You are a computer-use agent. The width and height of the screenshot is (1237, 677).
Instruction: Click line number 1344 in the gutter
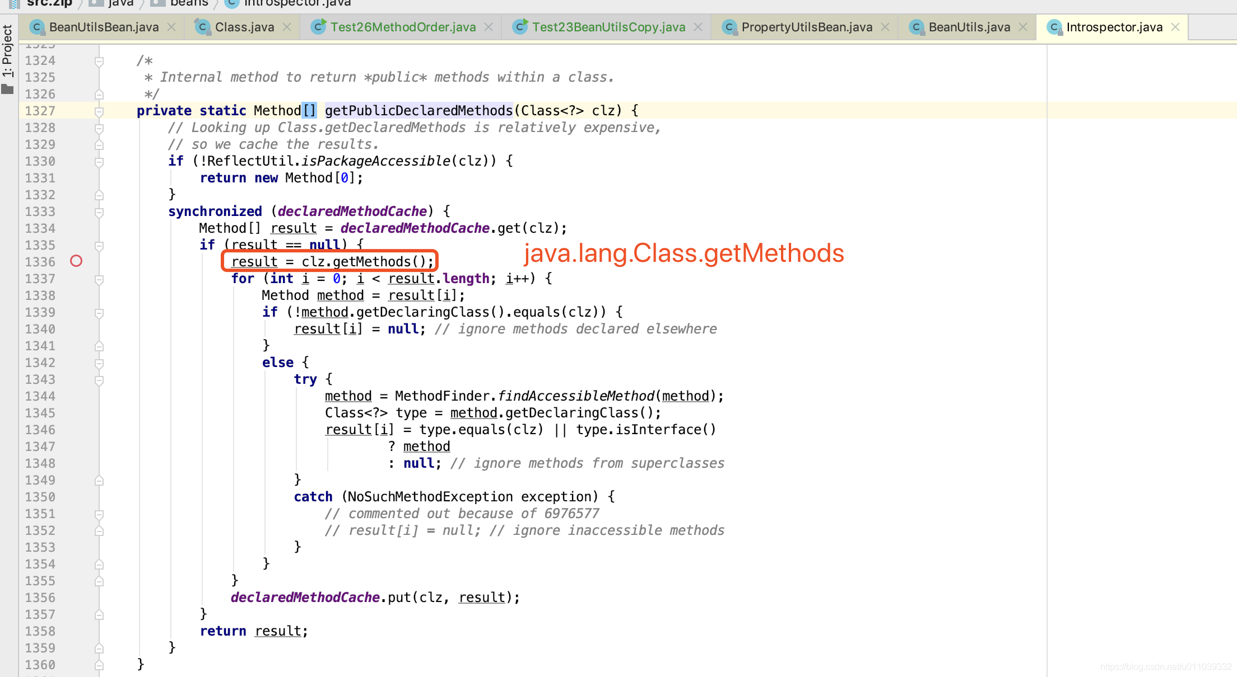pos(39,396)
